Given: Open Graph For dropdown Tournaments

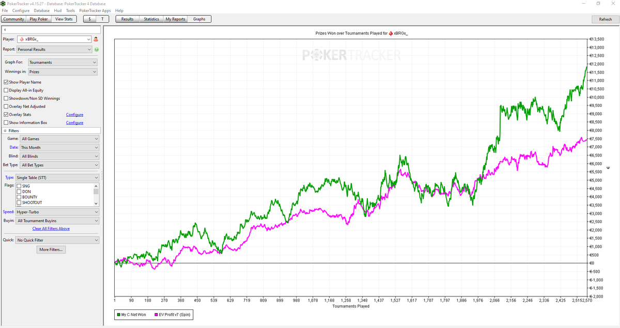Looking at the screenshot, I should (63, 63).
